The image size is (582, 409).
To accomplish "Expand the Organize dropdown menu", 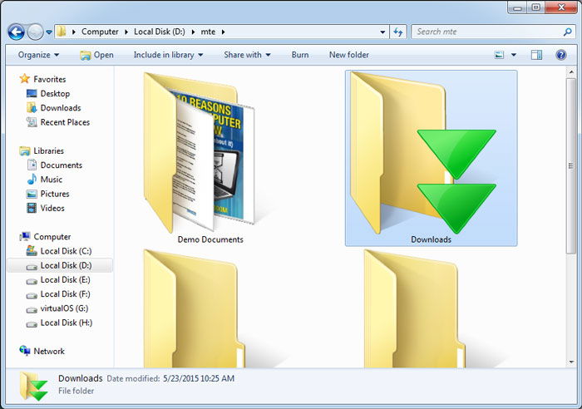I will click(38, 55).
